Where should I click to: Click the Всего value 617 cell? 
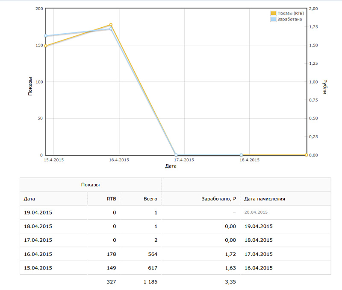click(x=151, y=268)
